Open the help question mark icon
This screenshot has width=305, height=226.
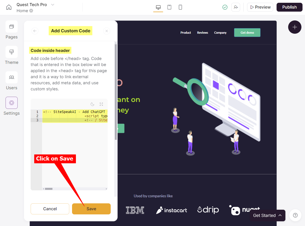pyautogui.click(x=295, y=215)
